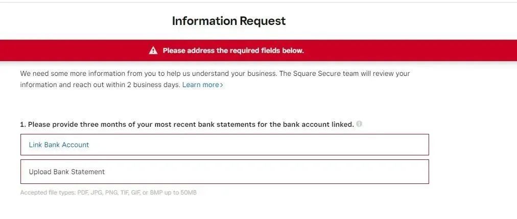The image size is (517, 219).
Task: Click the Link Bank Account link text
Action: click(59, 145)
